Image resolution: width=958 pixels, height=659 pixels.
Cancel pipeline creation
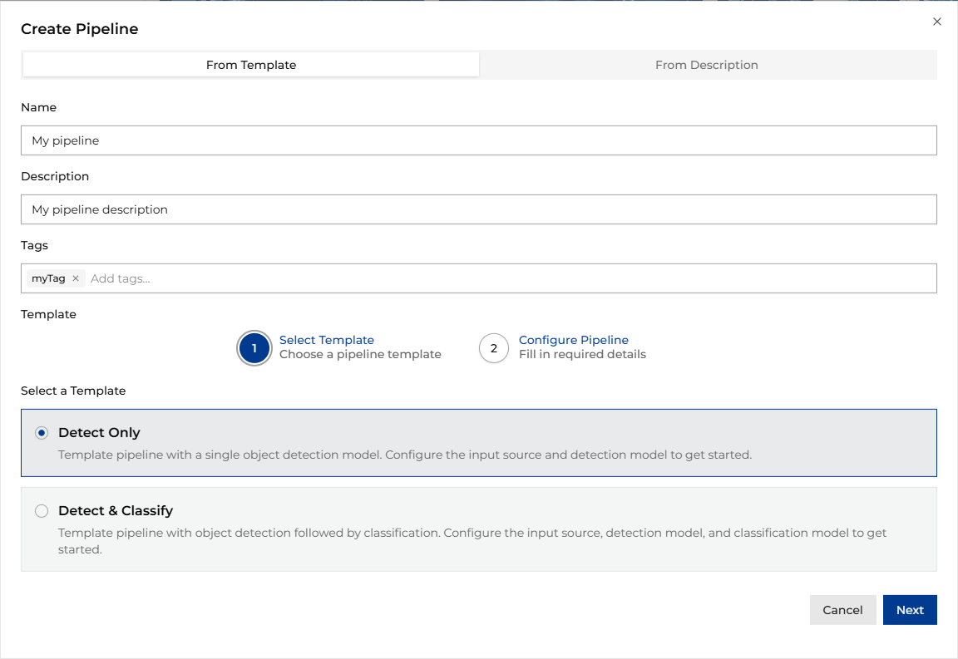click(842, 610)
